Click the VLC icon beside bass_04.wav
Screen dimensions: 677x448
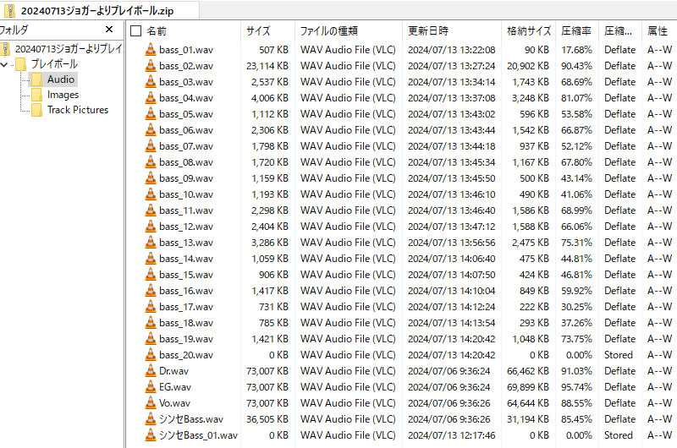pos(151,98)
